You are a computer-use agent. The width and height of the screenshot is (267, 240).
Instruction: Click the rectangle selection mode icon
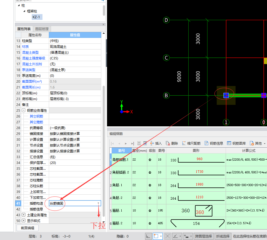(156, 236)
